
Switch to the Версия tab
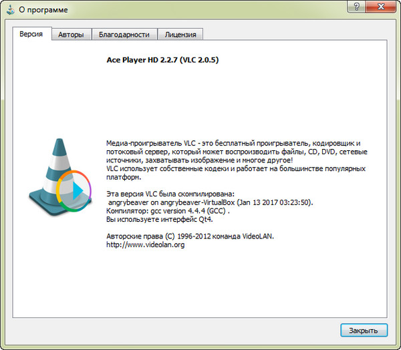(32, 34)
